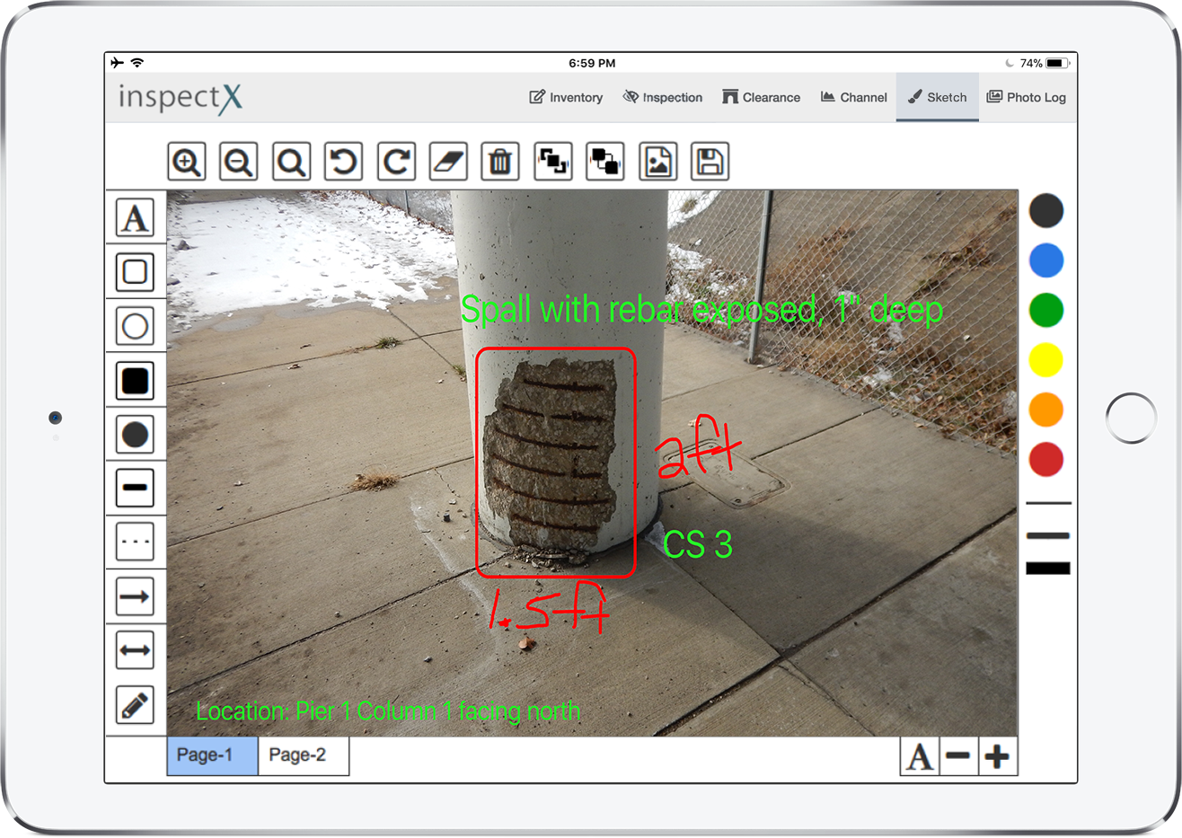The height and width of the screenshot is (838, 1182).
Task: Set the thinnest line thickness
Action: 1048,503
